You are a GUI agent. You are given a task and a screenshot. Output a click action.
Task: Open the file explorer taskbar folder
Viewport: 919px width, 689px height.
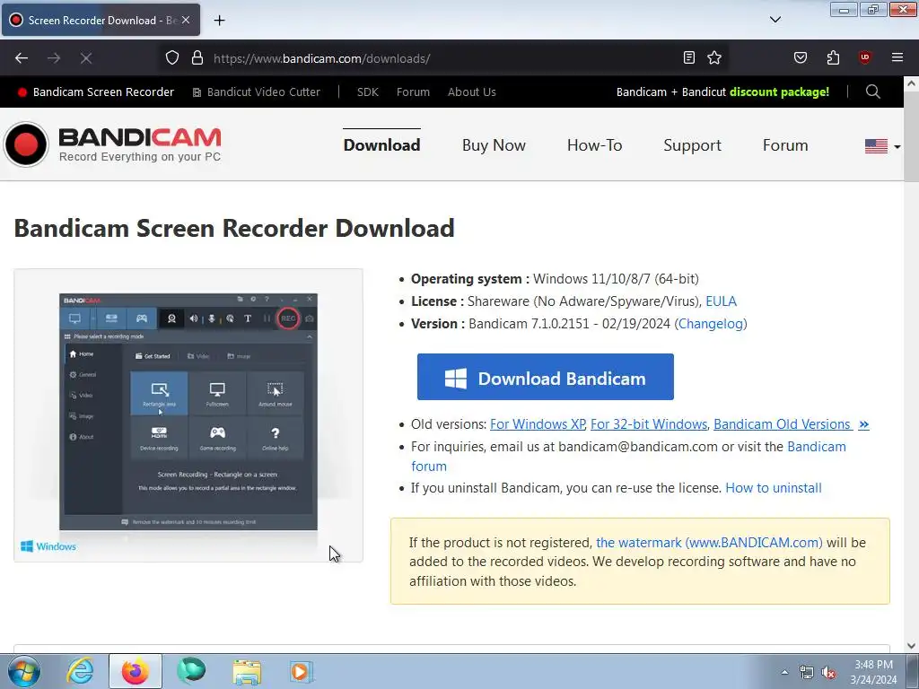click(x=247, y=671)
